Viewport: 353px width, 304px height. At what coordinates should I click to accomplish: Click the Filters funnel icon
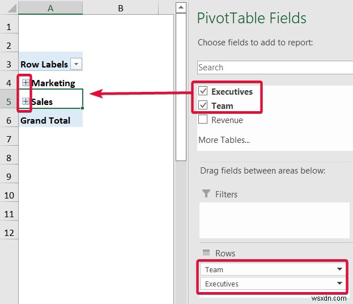click(206, 193)
